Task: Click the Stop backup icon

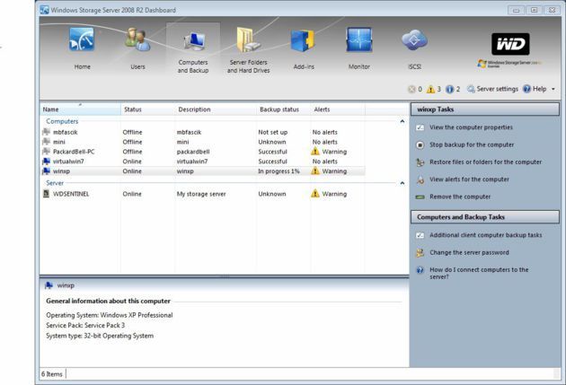Action: 420,144
